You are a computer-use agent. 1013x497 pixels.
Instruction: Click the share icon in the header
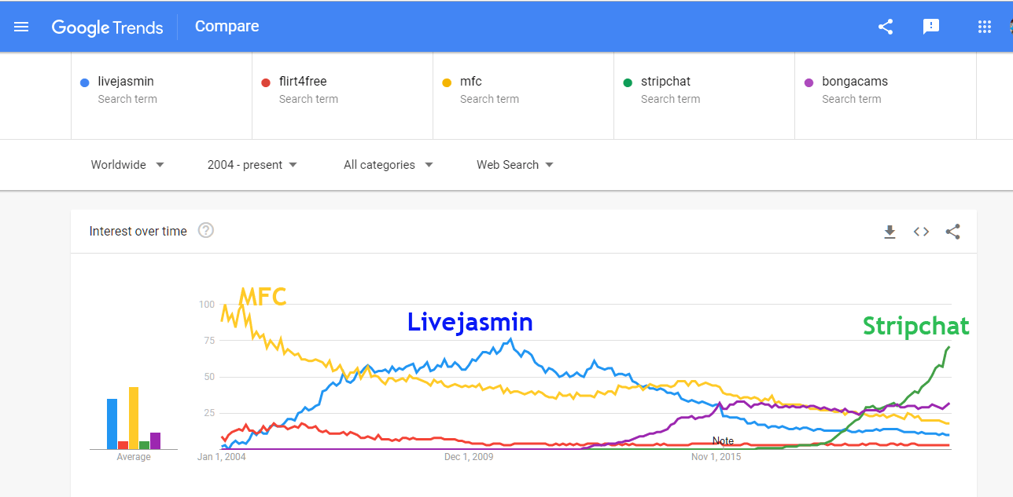tap(886, 27)
